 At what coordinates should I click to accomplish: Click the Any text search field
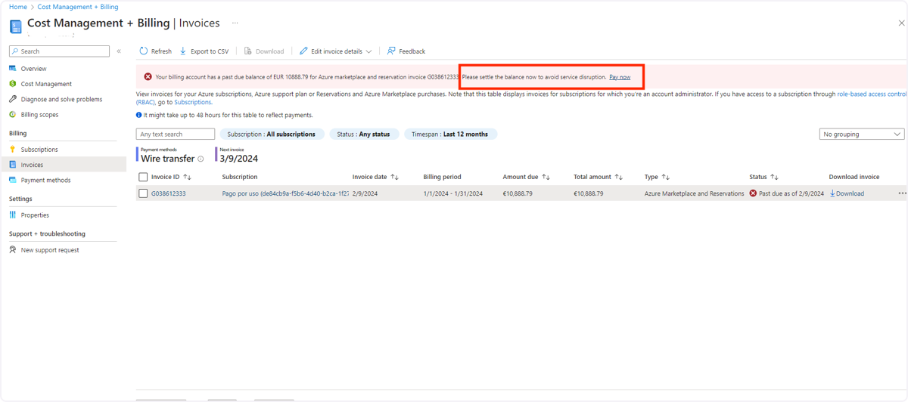176,135
